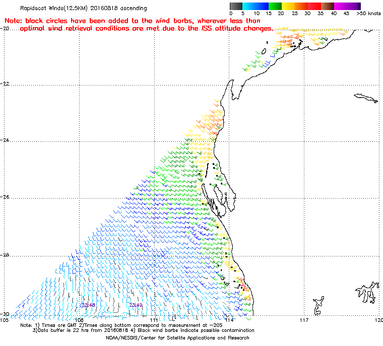This screenshot has height=346, width=383.
Task: Click the '10' legend scale label
Action: (257, 14)
